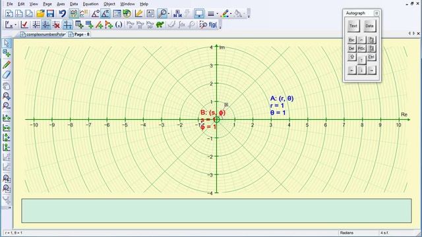422x237 pixels.
Task: Click the red cross axes icon
Action: pos(56,25)
